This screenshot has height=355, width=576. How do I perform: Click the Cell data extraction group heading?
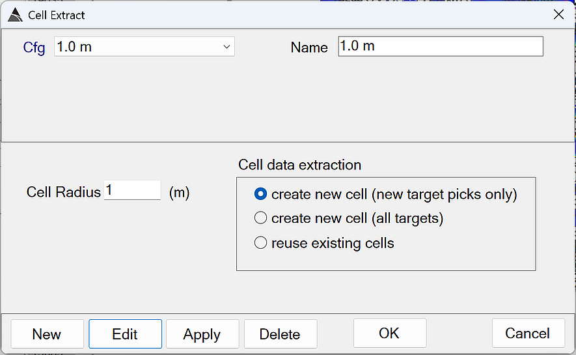click(x=299, y=165)
